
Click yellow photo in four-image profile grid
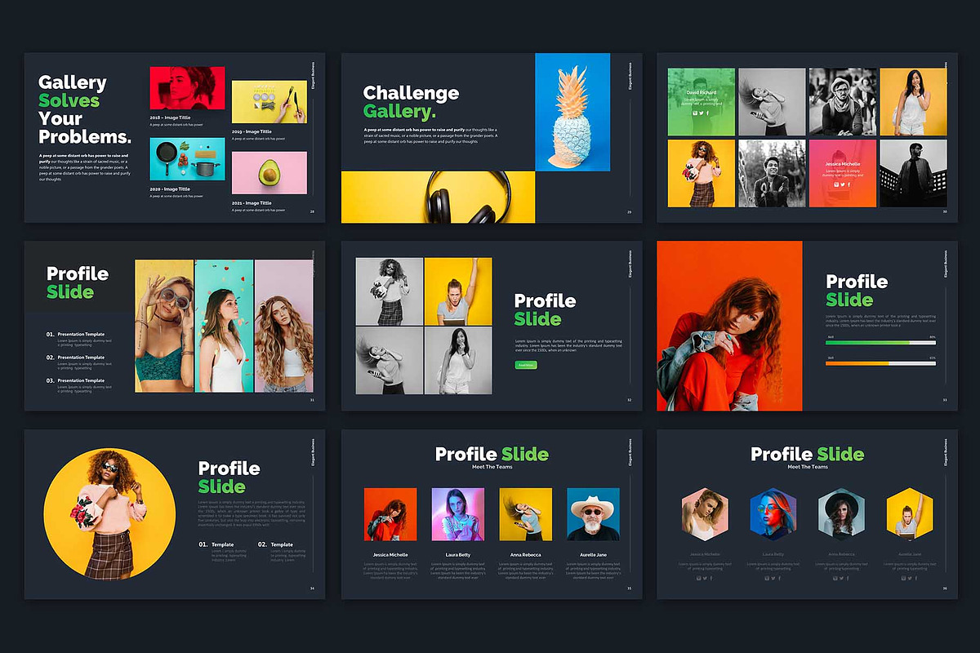[x=459, y=291]
